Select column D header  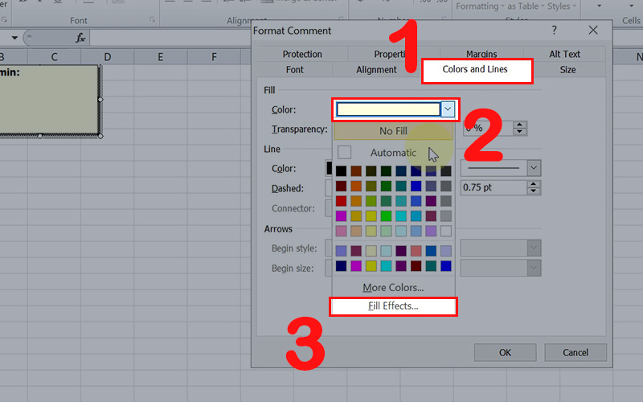point(108,57)
